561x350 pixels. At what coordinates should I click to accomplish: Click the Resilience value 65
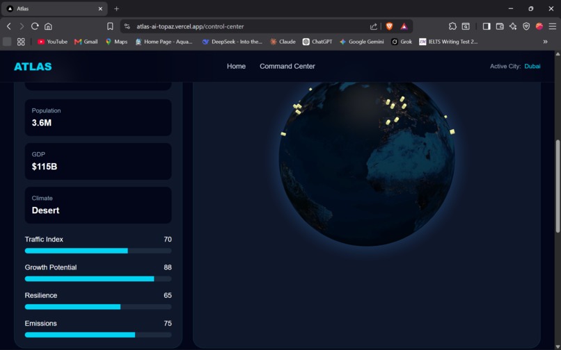coord(168,295)
